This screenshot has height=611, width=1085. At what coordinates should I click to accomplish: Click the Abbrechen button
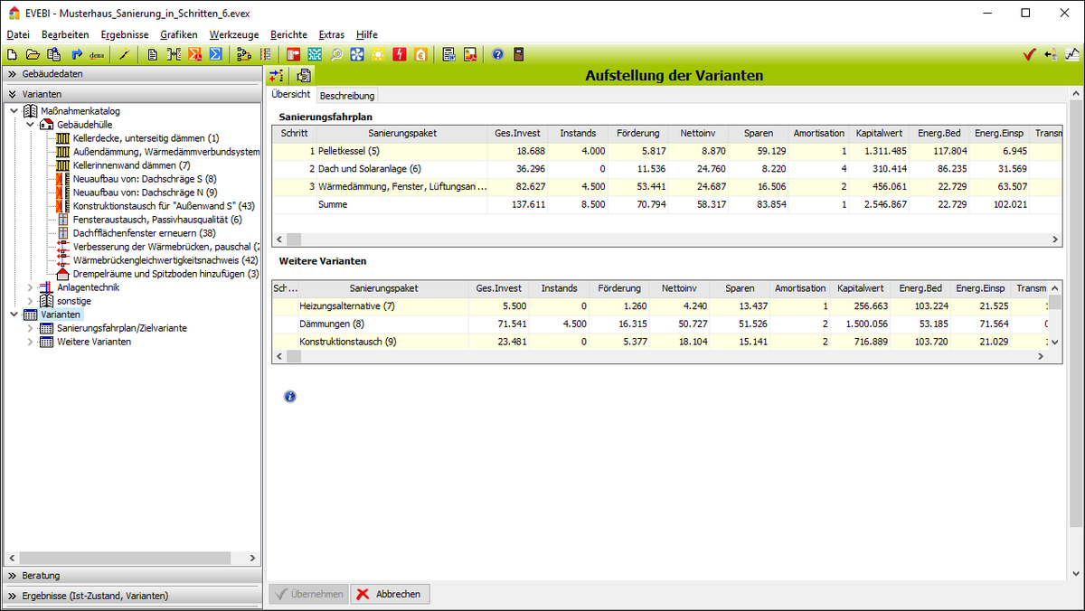coord(390,594)
